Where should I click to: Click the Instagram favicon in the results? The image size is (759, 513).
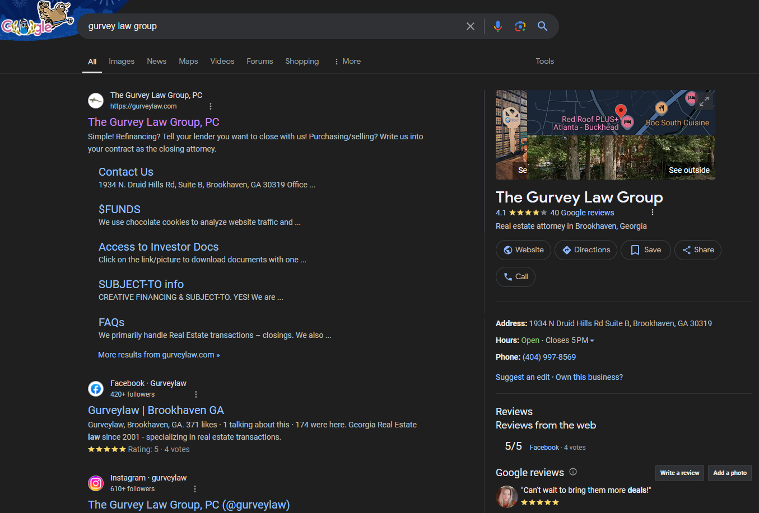click(96, 483)
